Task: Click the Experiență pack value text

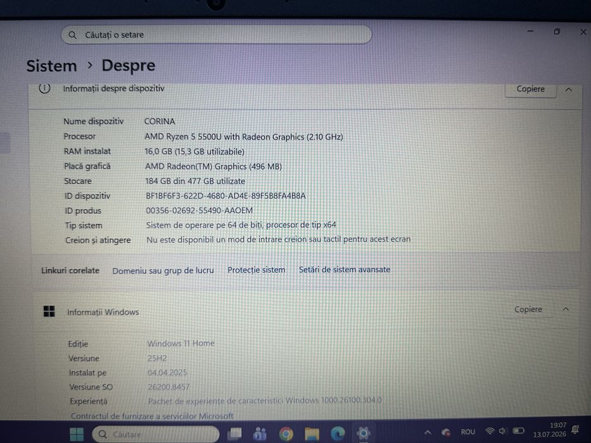Action: (x=265, y=401)
